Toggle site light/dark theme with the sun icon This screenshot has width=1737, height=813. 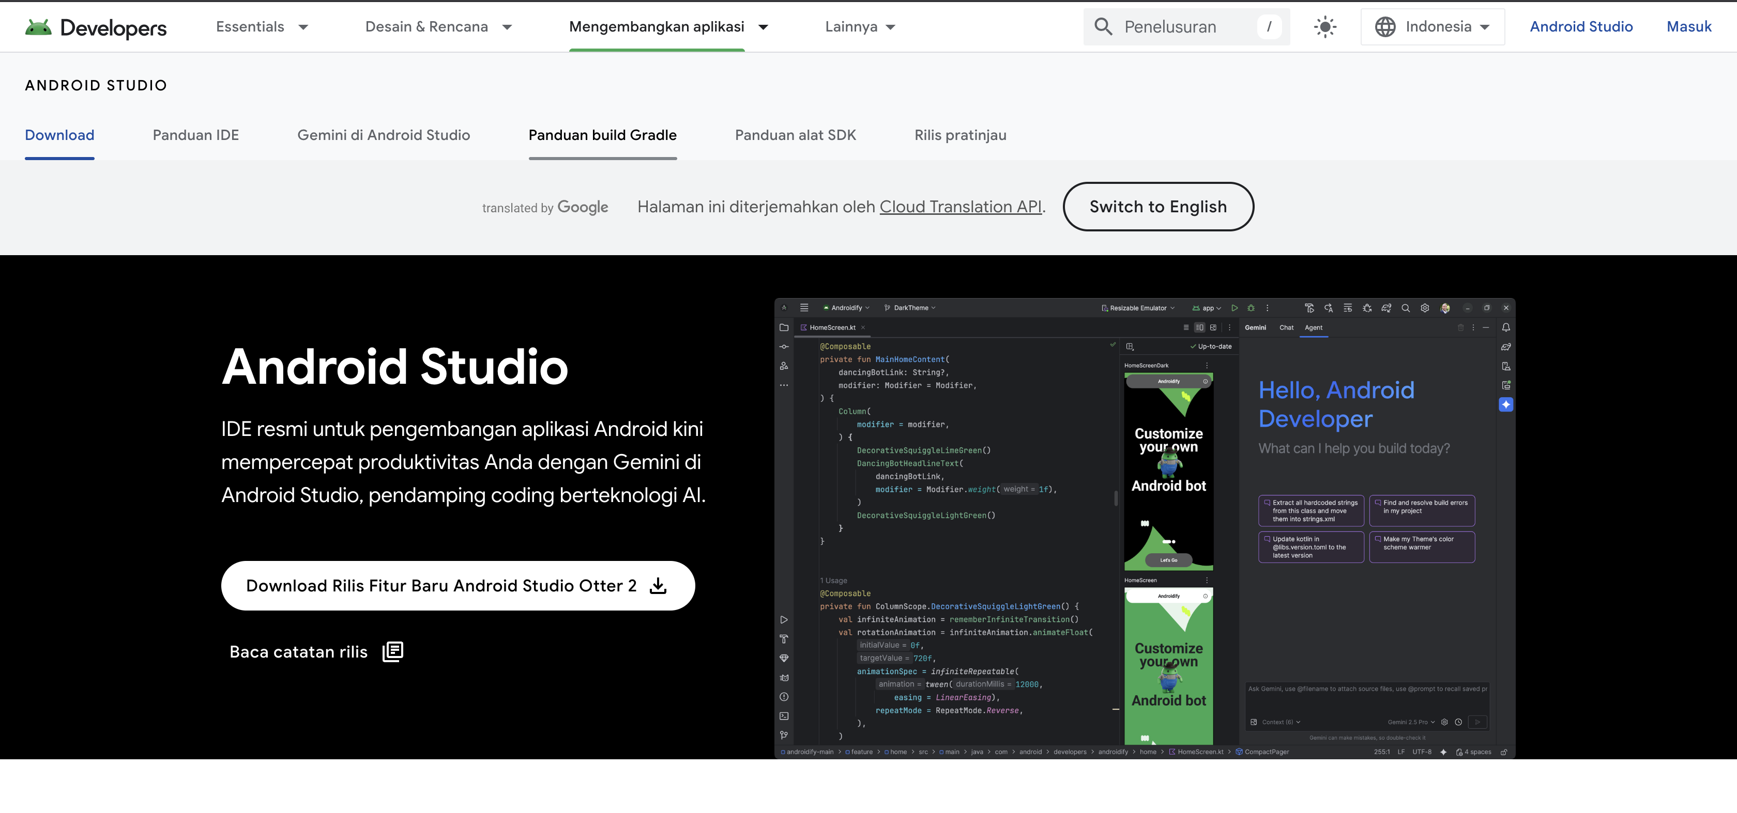[x=1324, y=26]
